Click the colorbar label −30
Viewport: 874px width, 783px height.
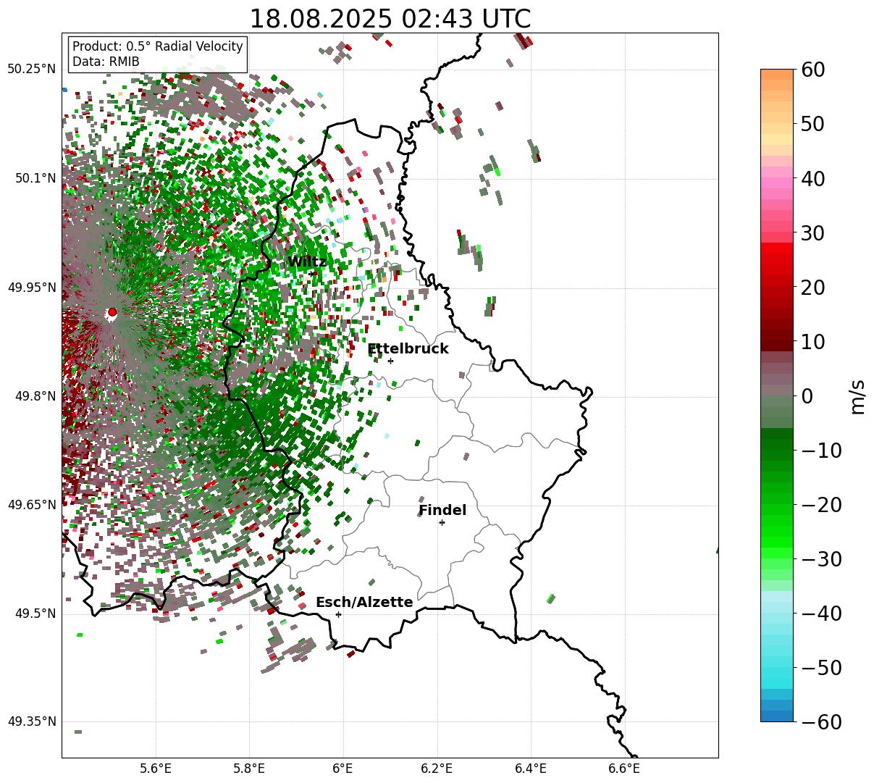click(822, 558)
